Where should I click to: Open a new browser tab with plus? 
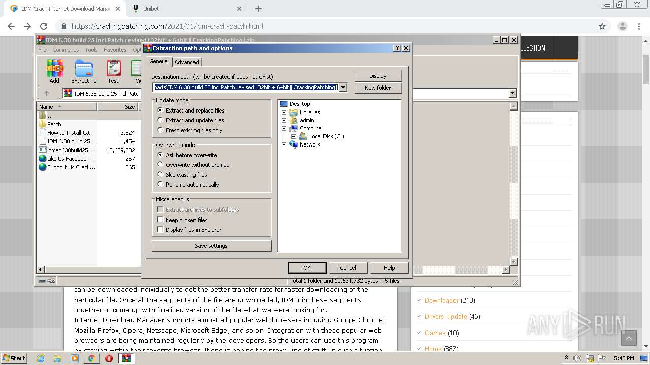pyautogui.click(x=258, y=9)
